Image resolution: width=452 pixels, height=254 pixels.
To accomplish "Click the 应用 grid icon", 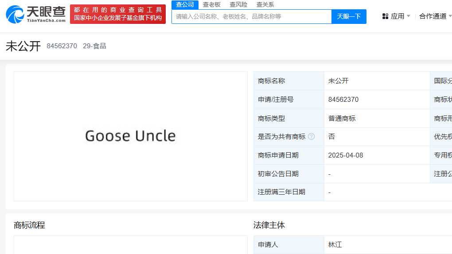I will tap(385, 16).
